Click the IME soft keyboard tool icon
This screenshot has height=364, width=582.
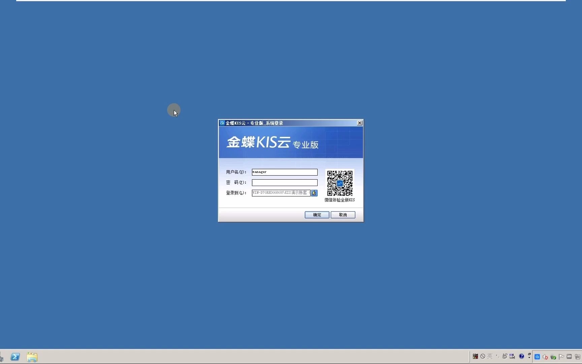(505, 356)
